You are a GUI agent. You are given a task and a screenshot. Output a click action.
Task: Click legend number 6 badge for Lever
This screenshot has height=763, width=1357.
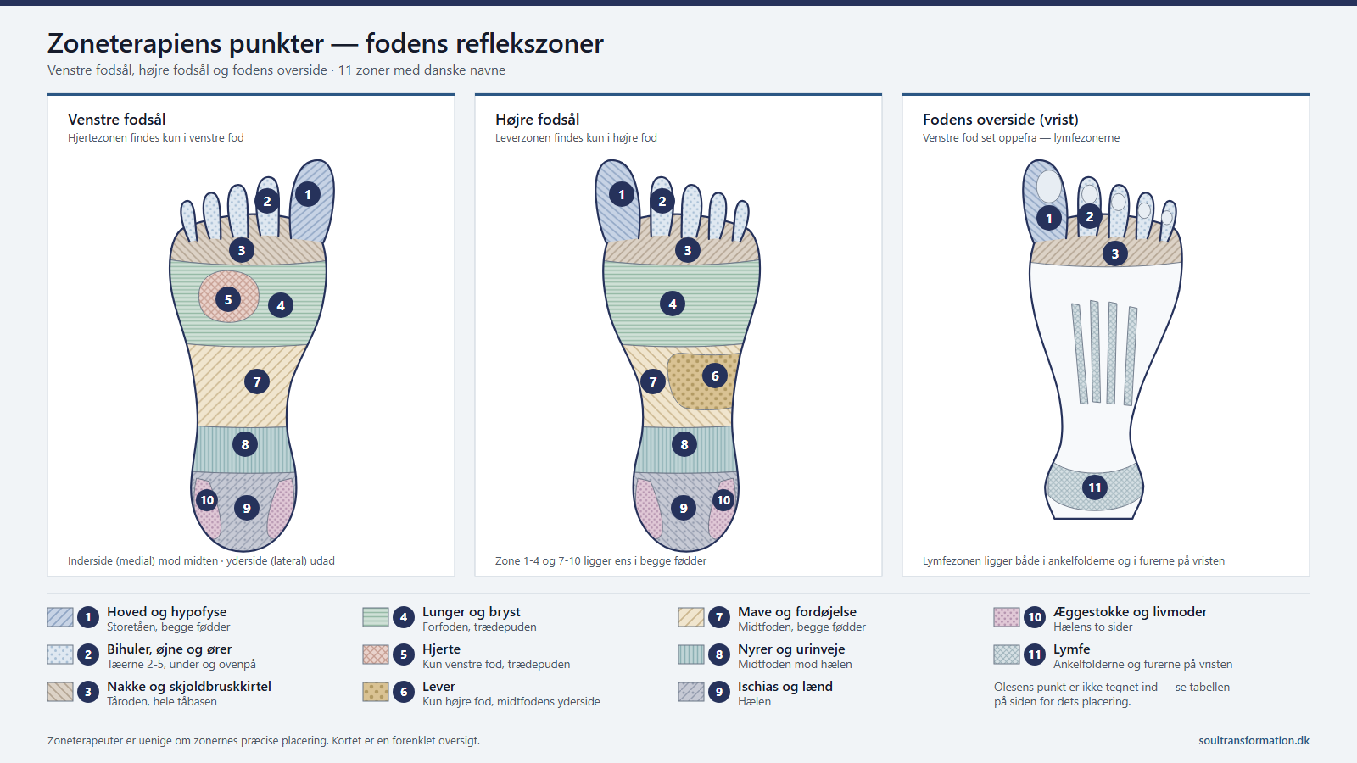[x=404, y=692]
